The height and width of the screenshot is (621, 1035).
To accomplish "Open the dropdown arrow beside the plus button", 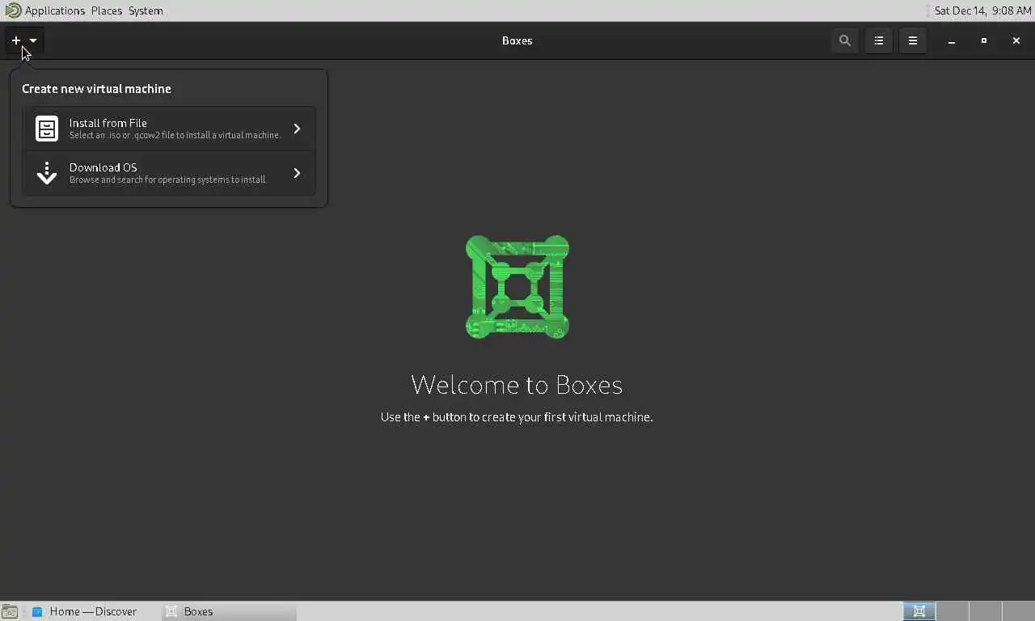I will coord(33,40).
